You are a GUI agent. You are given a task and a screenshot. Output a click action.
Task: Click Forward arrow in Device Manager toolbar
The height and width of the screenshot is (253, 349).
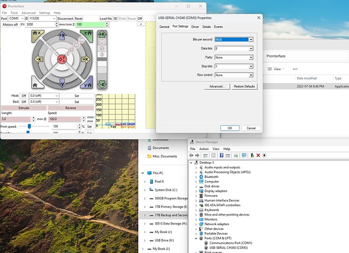click(x=197, y=155)
